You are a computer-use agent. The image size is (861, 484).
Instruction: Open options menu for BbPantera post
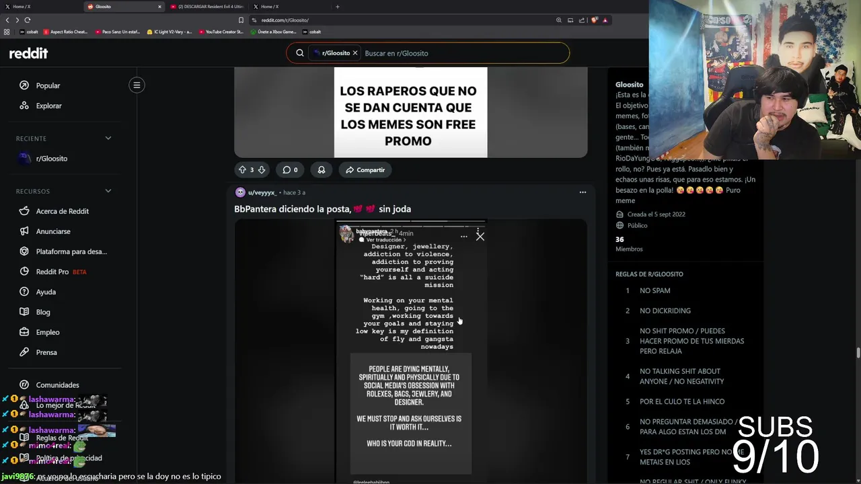(583, 192)
